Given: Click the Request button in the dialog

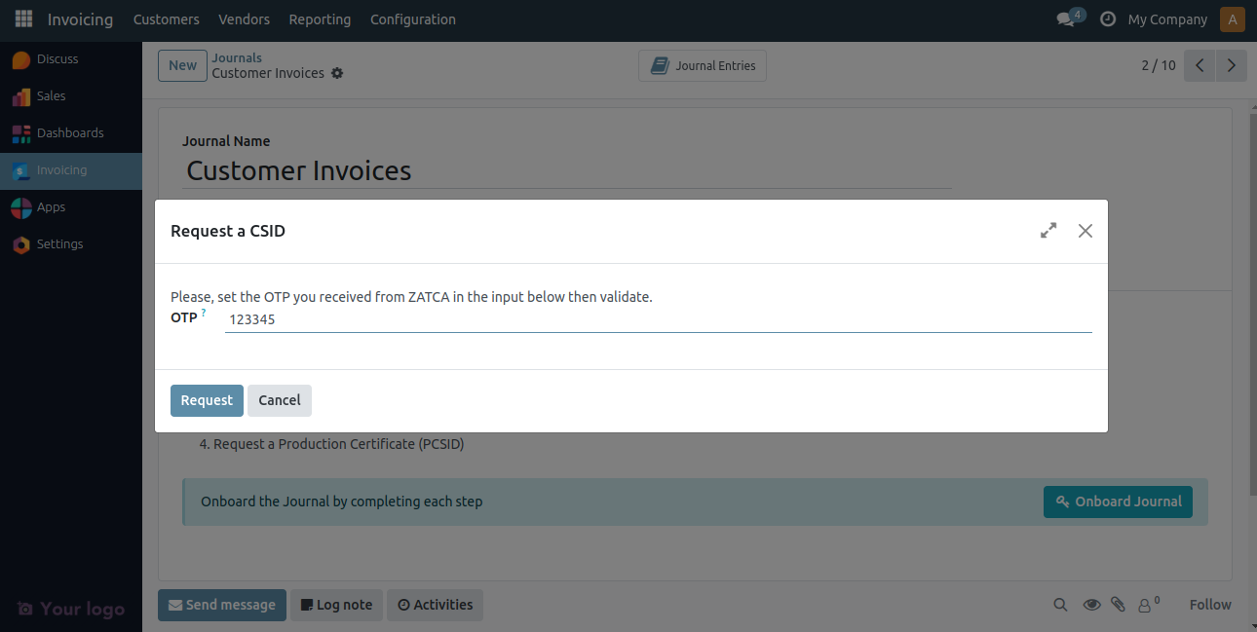Looking at the screenshot, I should tap(207, 400).
